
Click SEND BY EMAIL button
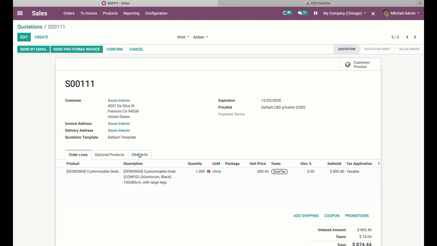[33, 49]
